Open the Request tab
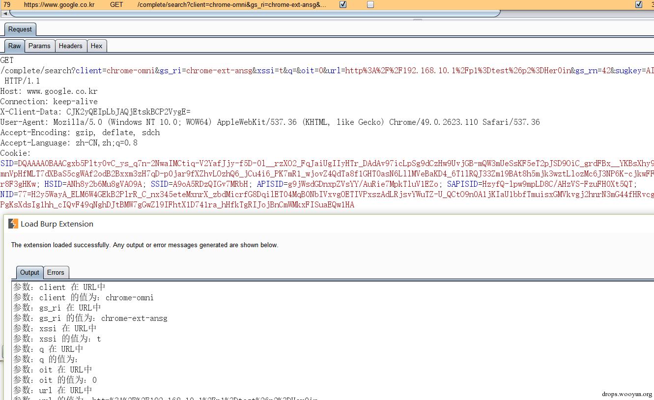 (20, 29)
